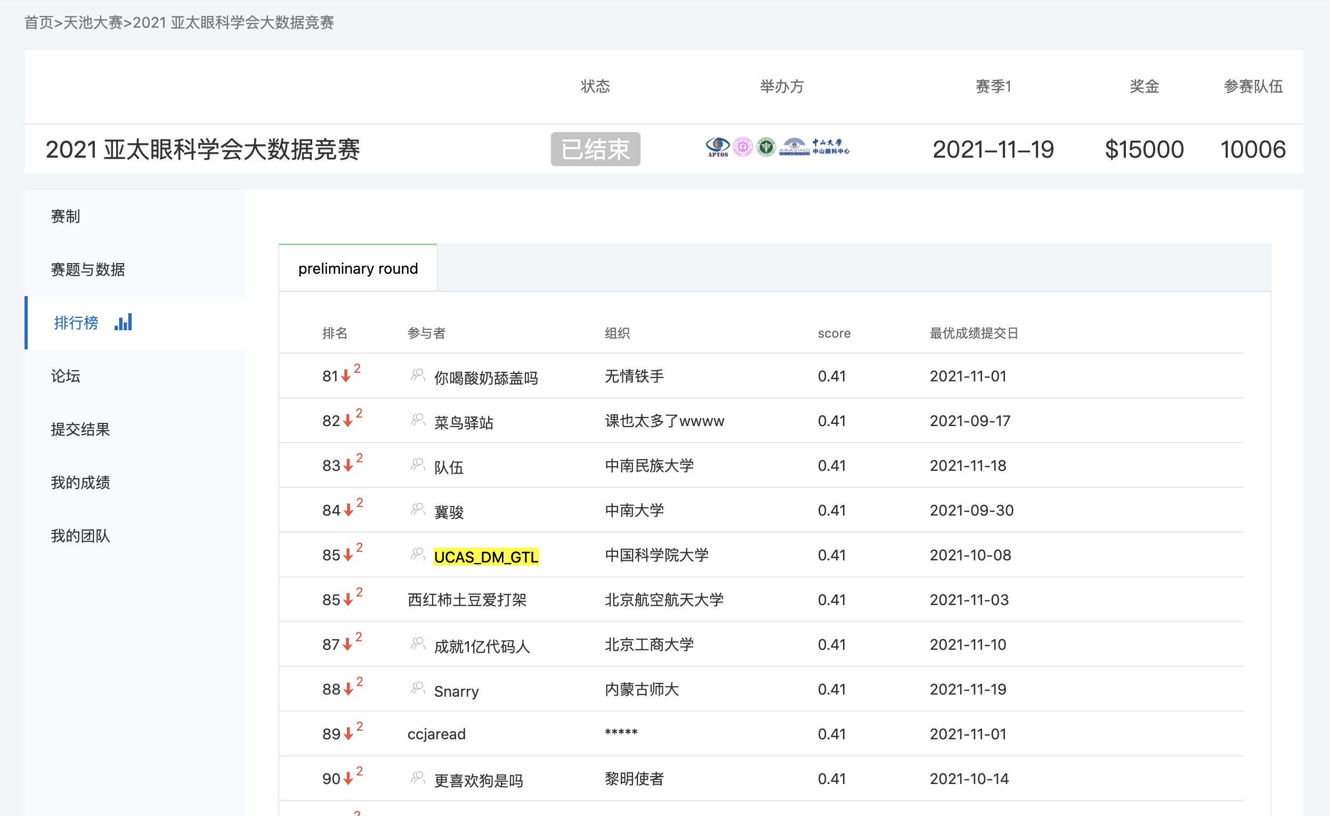Click the APTOS eye logo
The height and width of the screenshot is (816, 1330).
click(x=717, y=147)
